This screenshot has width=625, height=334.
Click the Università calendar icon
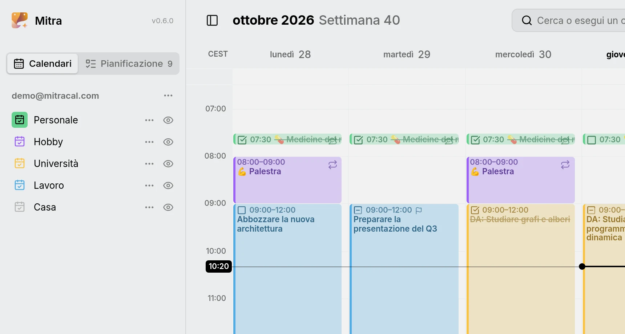pyautogui.click(x=20, y=163)
